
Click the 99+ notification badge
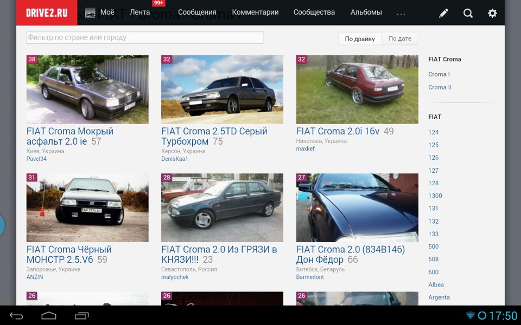click(x=158, y=3)
